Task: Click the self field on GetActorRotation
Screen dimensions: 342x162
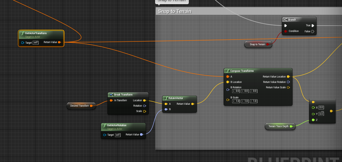Action: coord(118,135)
